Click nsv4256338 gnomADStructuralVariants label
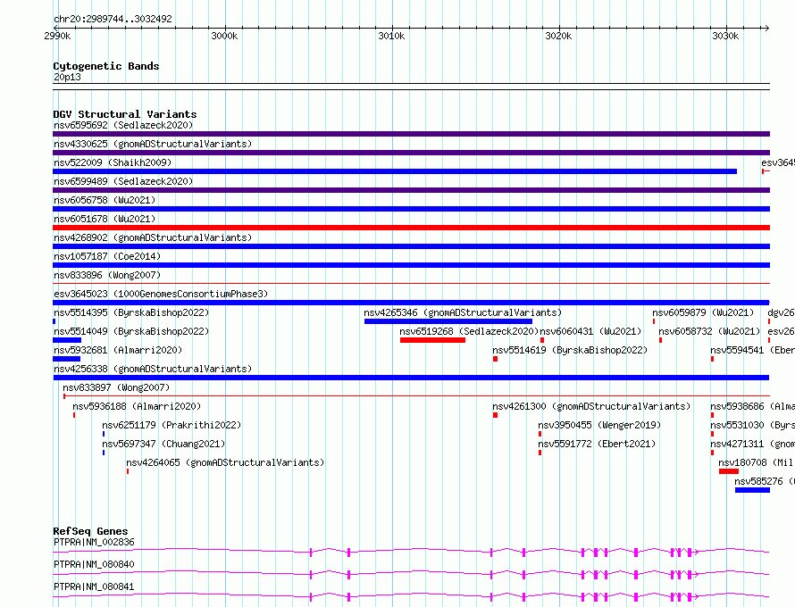 pos(153,369)
